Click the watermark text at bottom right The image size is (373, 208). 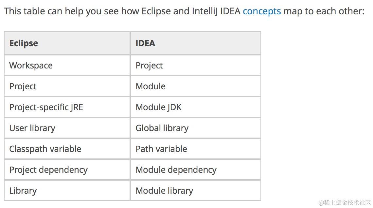coord(345,202)
